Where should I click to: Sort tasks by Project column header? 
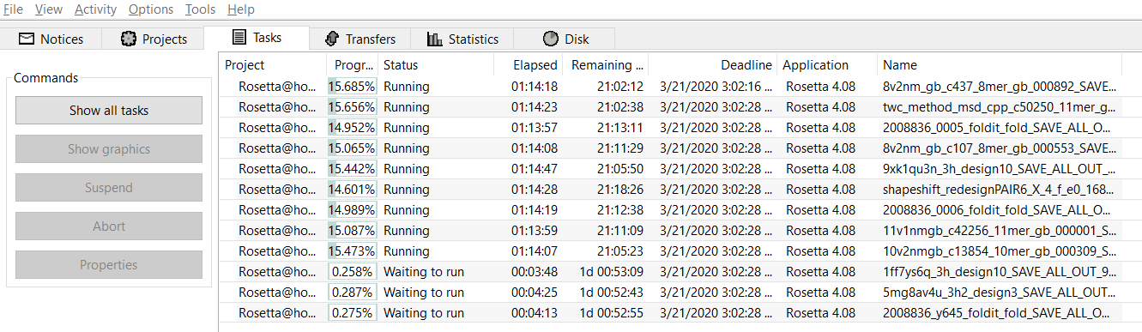coord(273,65)
